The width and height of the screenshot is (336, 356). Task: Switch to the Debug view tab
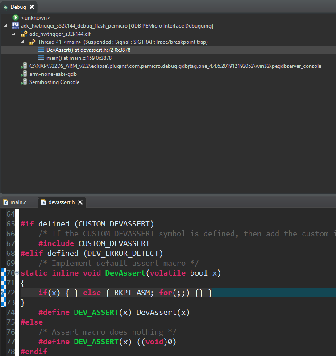click(18, 7)
